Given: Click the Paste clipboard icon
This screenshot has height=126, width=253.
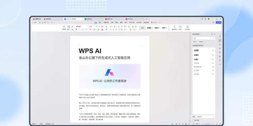Looking at the screenshot, I should click(69, 27).
